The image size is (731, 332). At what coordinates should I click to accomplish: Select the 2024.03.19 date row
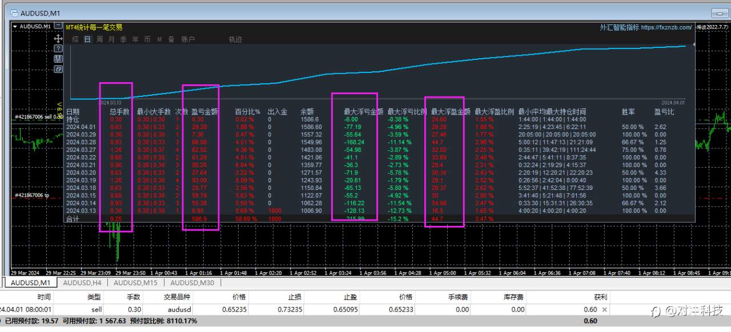(81, 180)
